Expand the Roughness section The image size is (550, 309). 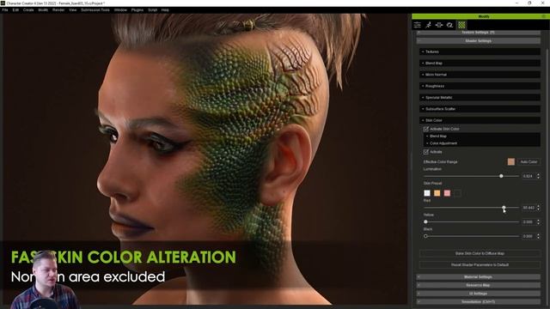[x=480, y=86]
